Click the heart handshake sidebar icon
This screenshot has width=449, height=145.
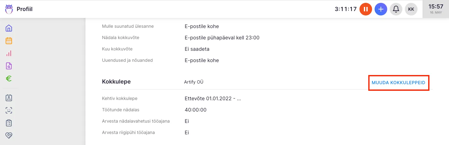click(9, 136)
